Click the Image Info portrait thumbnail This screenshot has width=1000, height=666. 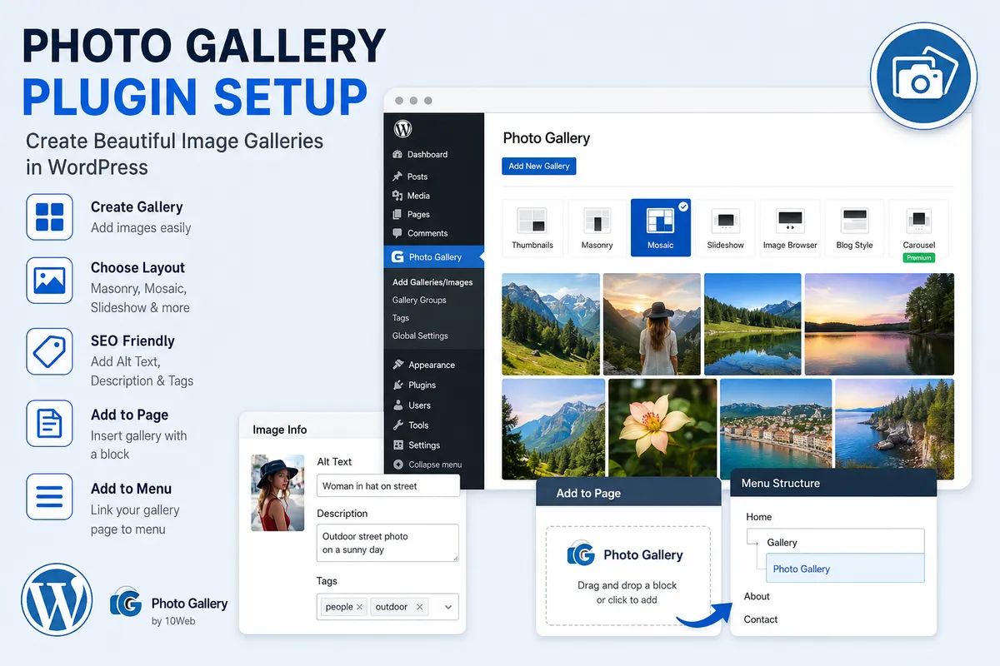tap(277, 493)
